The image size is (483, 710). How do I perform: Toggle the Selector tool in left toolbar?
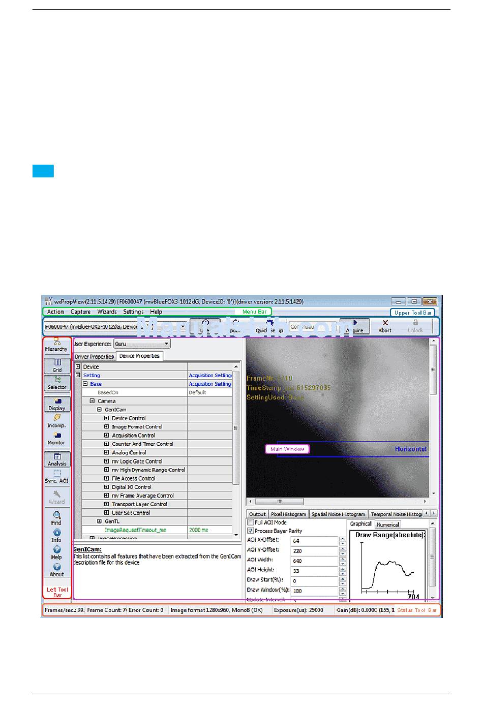57,383
